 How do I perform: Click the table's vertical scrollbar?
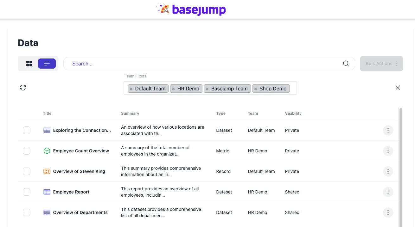401,168
